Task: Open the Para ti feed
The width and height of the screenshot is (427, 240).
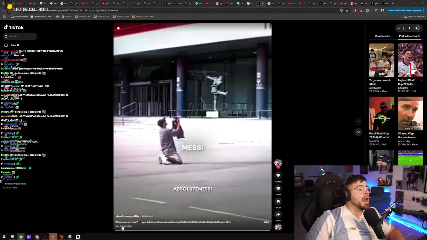Action: 12,45
